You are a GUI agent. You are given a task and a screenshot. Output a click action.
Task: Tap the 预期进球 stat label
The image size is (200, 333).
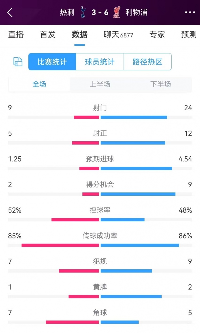click(100, 159)
